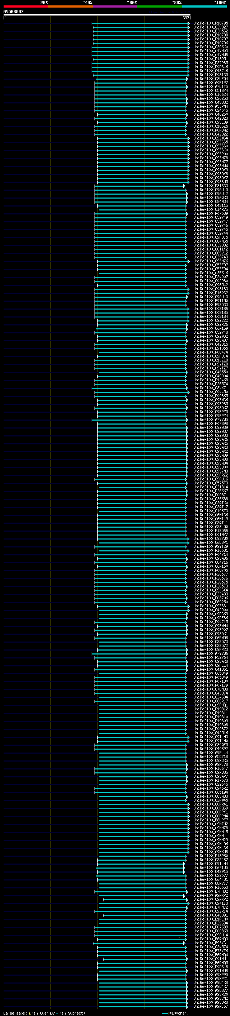Screen dimensions: 230x1016
Task: Click the UniRef100_A9PG69 hit label
Action: (211, 614)
